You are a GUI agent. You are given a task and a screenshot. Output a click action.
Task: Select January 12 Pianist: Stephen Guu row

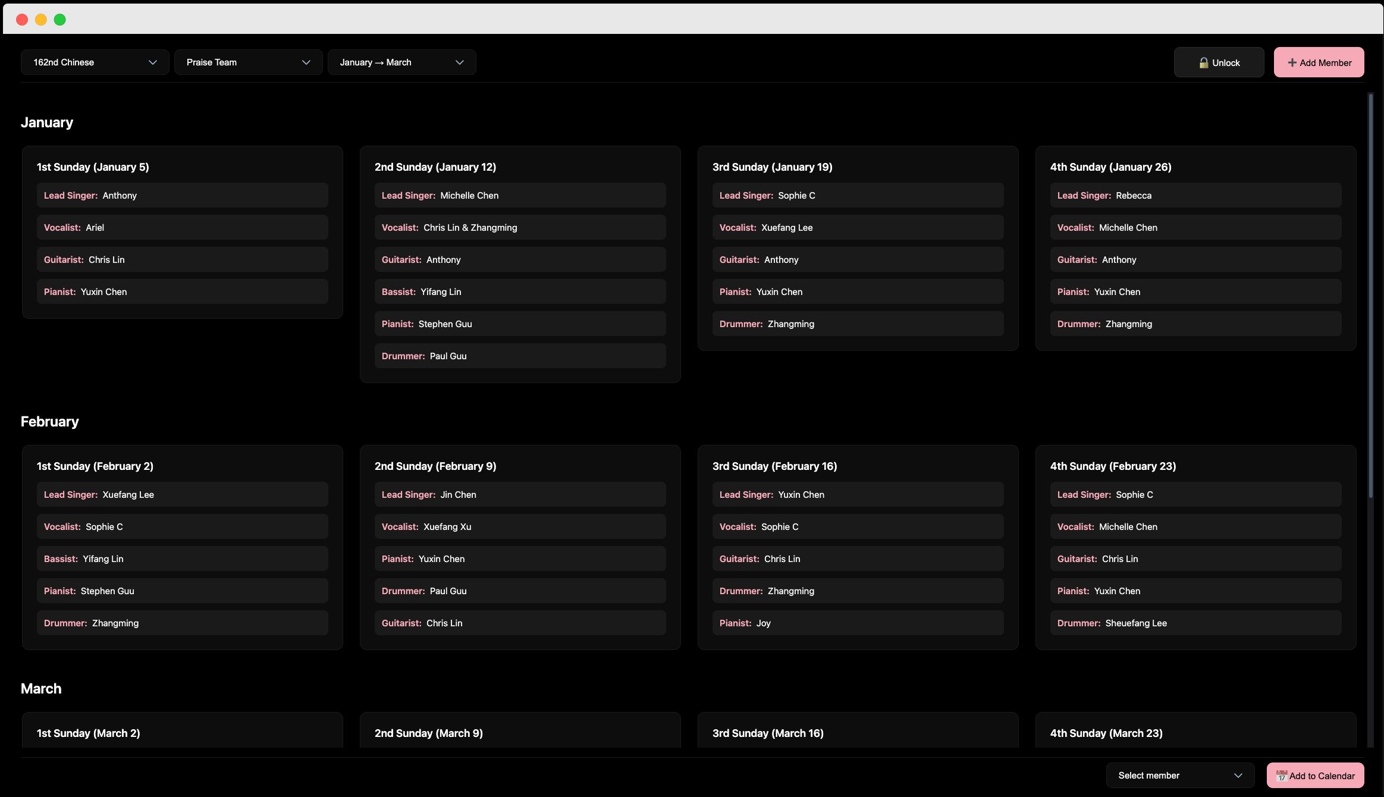click(520, 324)
